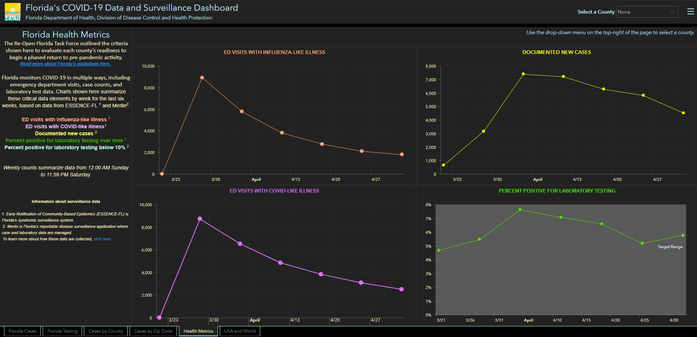Open the Cases by County tab
Image resolution: width=697 pixels, height=337 pixels.
point(106,331)
